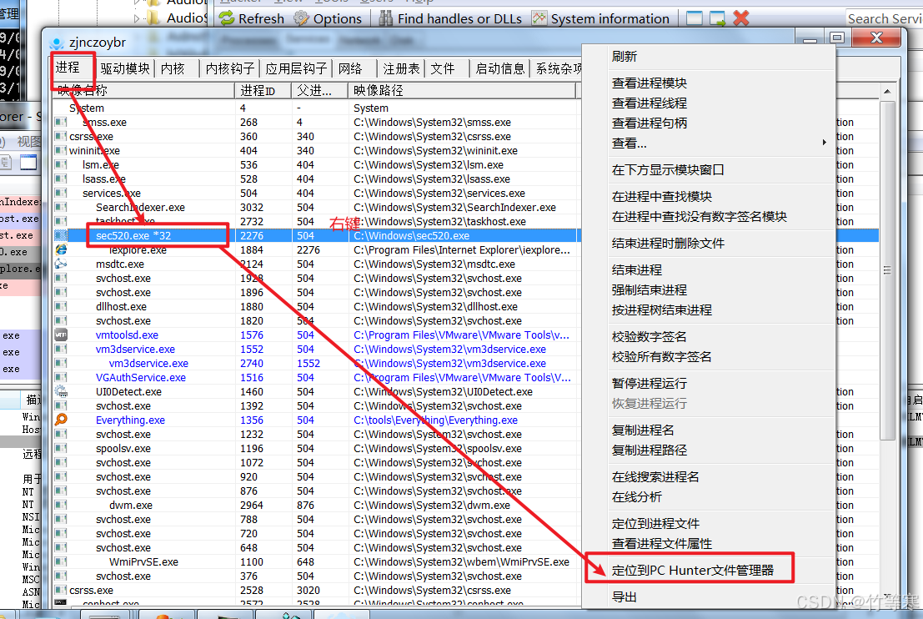This screenshot has width=923, height=619.
Task: Open the System information graph icon
Action: point(539,18)
